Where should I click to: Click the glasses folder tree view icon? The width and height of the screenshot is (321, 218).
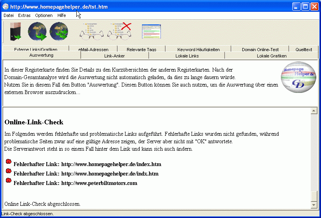pos(91,31)
